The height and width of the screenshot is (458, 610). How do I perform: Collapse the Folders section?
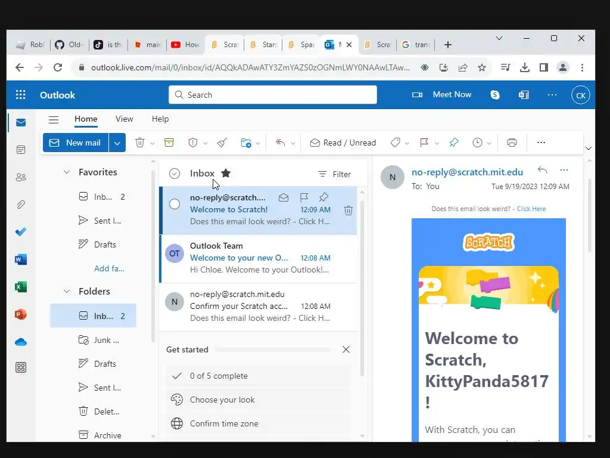coord(67,291)
